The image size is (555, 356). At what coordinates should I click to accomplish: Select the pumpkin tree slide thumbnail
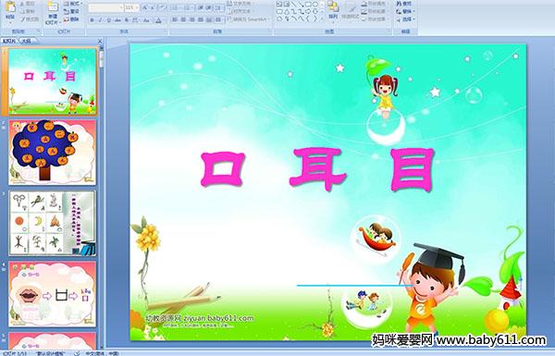(53, 153)
